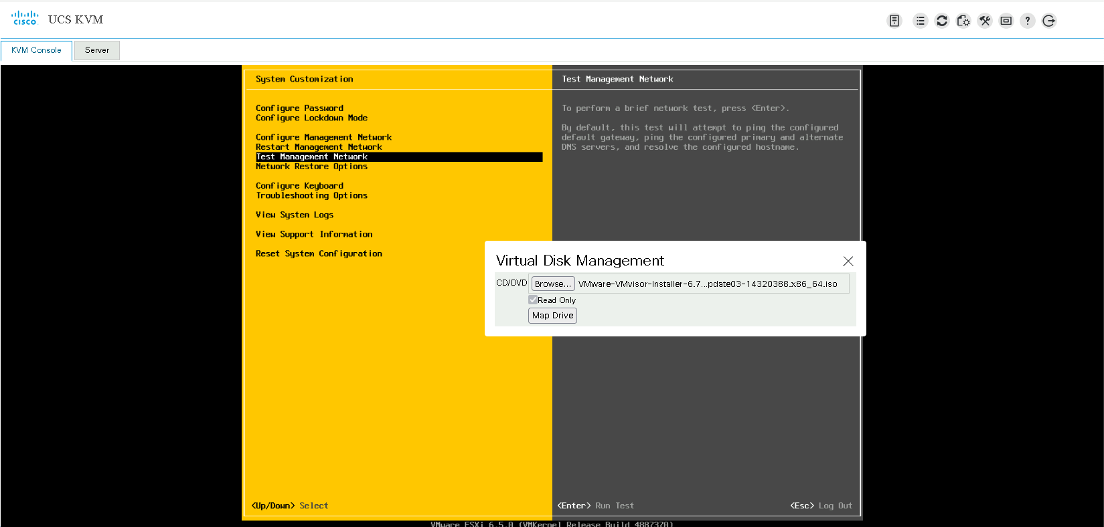Close the Virtual Disk Management dialog
1104x527 pixels.
click(x=848, y=261)
